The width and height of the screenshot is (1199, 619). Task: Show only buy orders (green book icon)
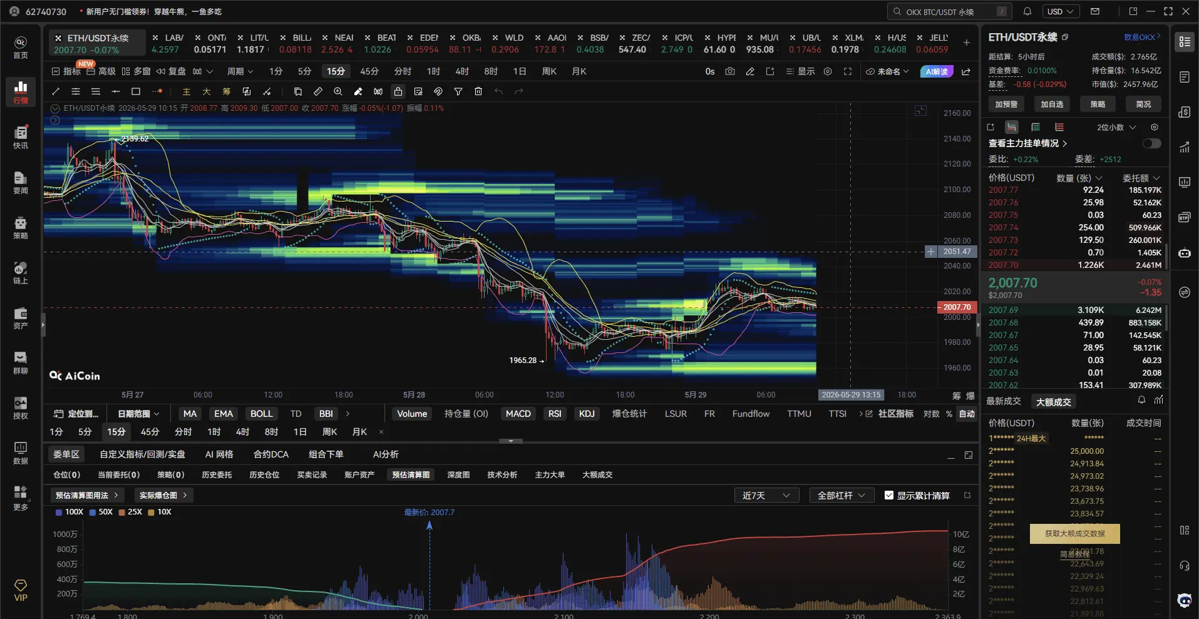1036,127
